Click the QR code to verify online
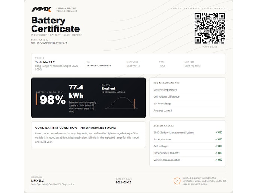Viewport: 257px width, 193px height. point(210,28)
